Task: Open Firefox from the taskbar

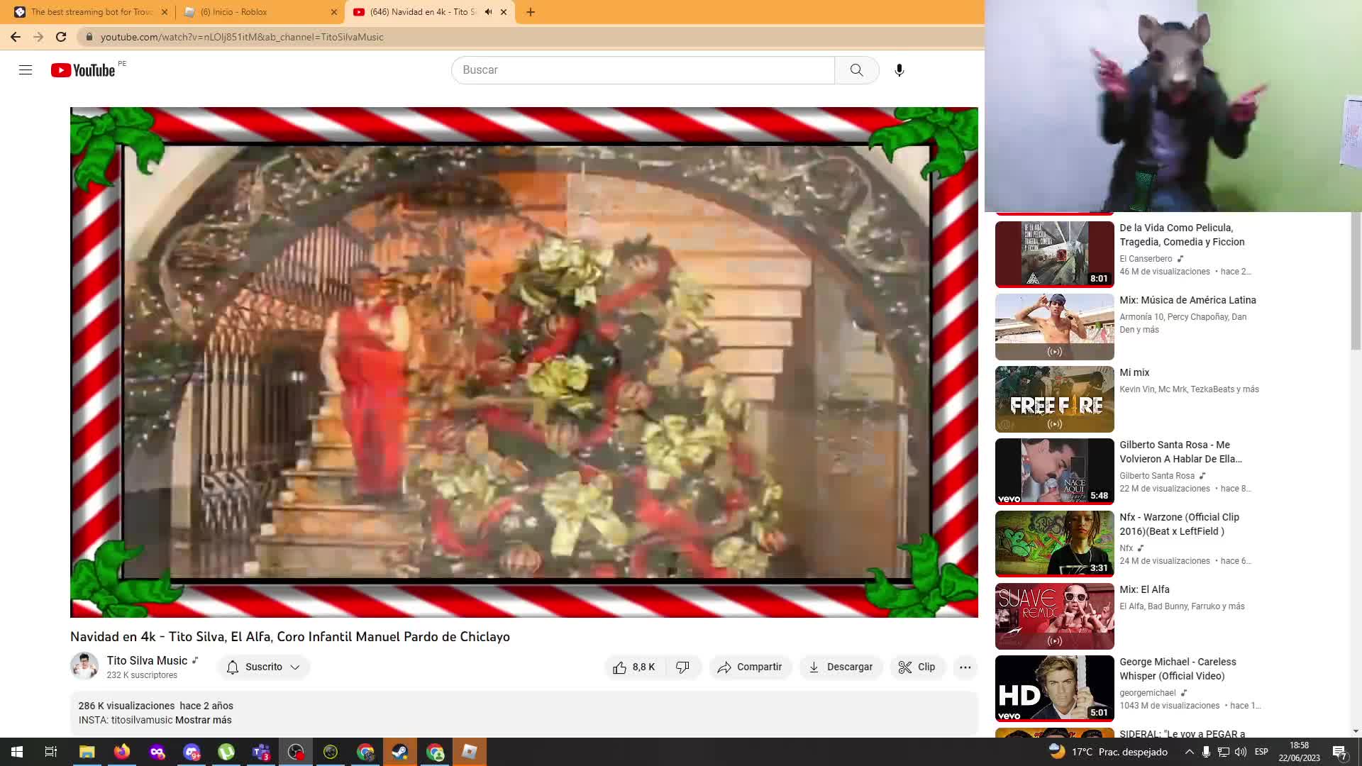Action: click(122, 752)
